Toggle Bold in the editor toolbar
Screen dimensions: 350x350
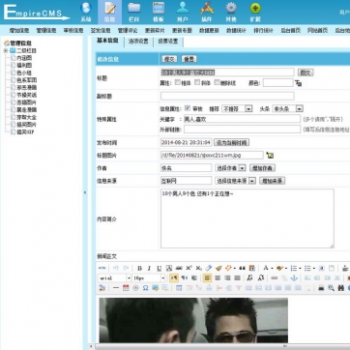point(139,268)
